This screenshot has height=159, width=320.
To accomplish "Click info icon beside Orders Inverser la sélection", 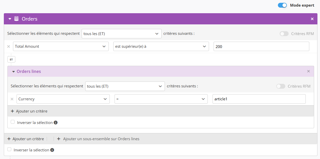I will [52, 150].
